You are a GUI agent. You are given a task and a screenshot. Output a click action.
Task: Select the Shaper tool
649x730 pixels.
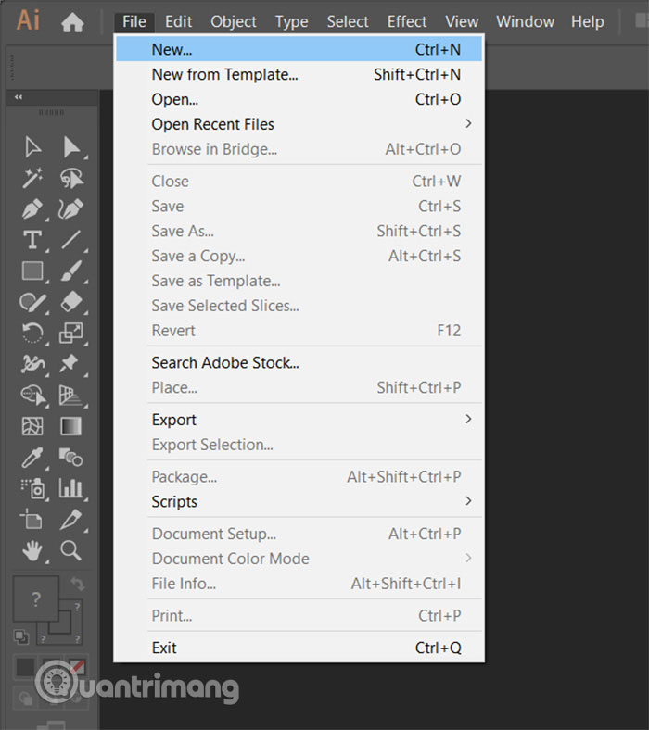32,302
